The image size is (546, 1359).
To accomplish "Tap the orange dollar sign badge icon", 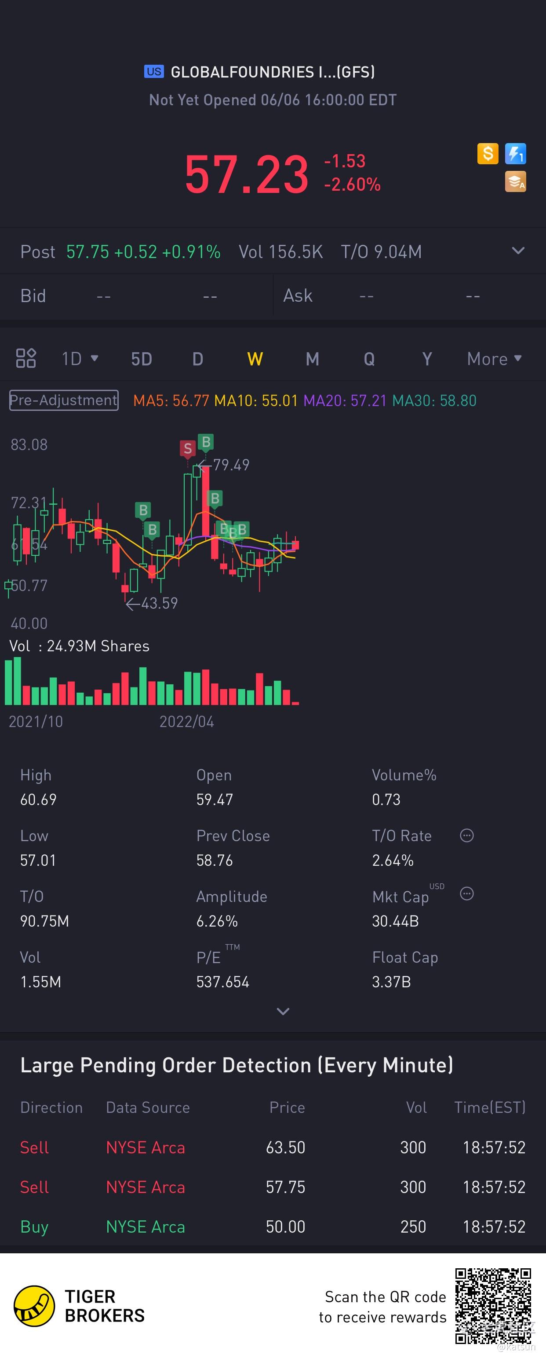I will click(488, 154).
